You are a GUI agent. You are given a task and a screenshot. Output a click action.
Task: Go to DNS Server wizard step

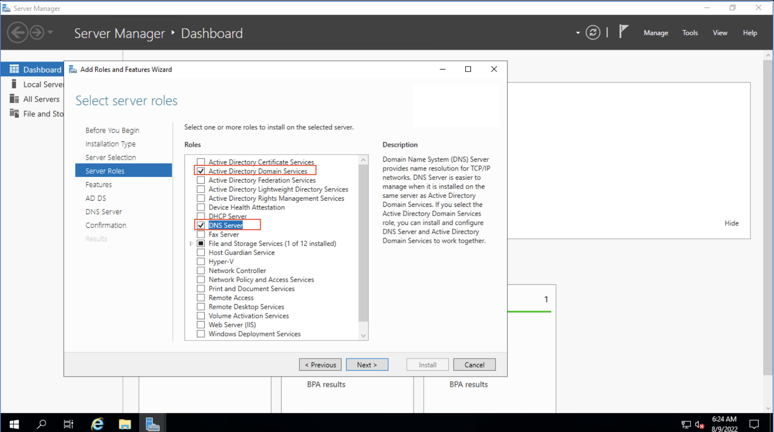(x=103, y=212)
